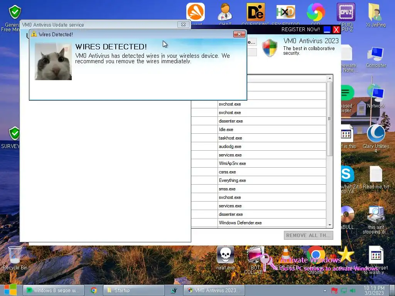
Task: Switch to the Startup folder taskbar item
Action: coord(134,290)
